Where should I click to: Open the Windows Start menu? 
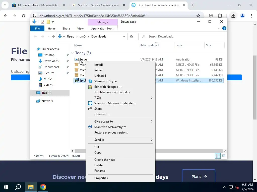6,187
